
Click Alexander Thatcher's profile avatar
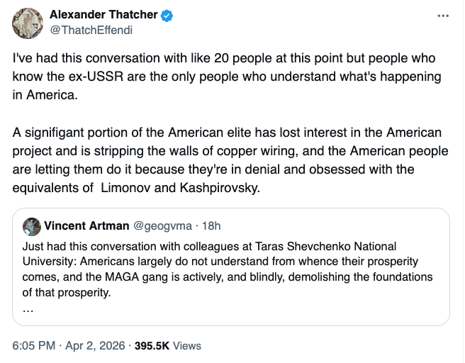pos(27,23)
